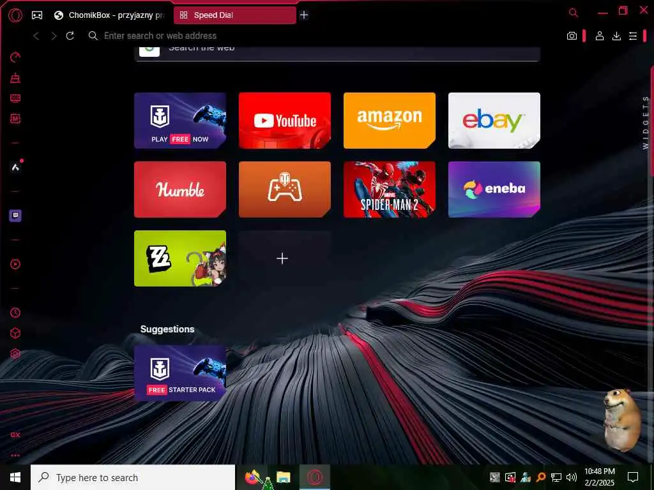Open the volume speaker tray icon

pos(572,477)
